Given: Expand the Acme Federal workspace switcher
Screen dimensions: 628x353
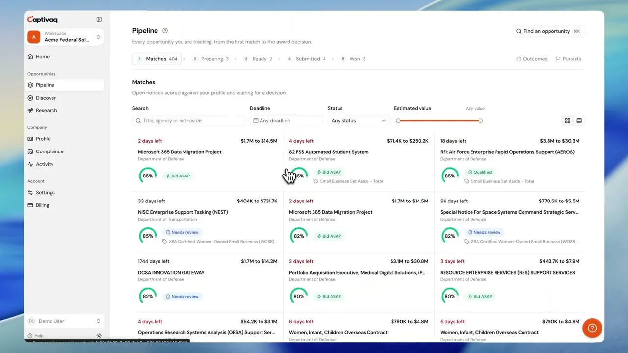Looking at the screenshot, I should [66, 37].
